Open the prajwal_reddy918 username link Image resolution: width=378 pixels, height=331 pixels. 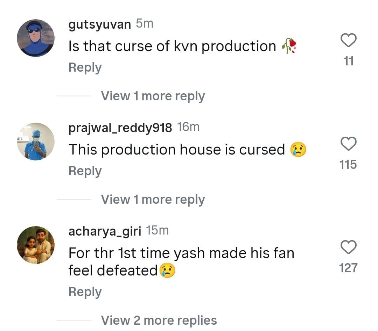click(x=120, y=128)
